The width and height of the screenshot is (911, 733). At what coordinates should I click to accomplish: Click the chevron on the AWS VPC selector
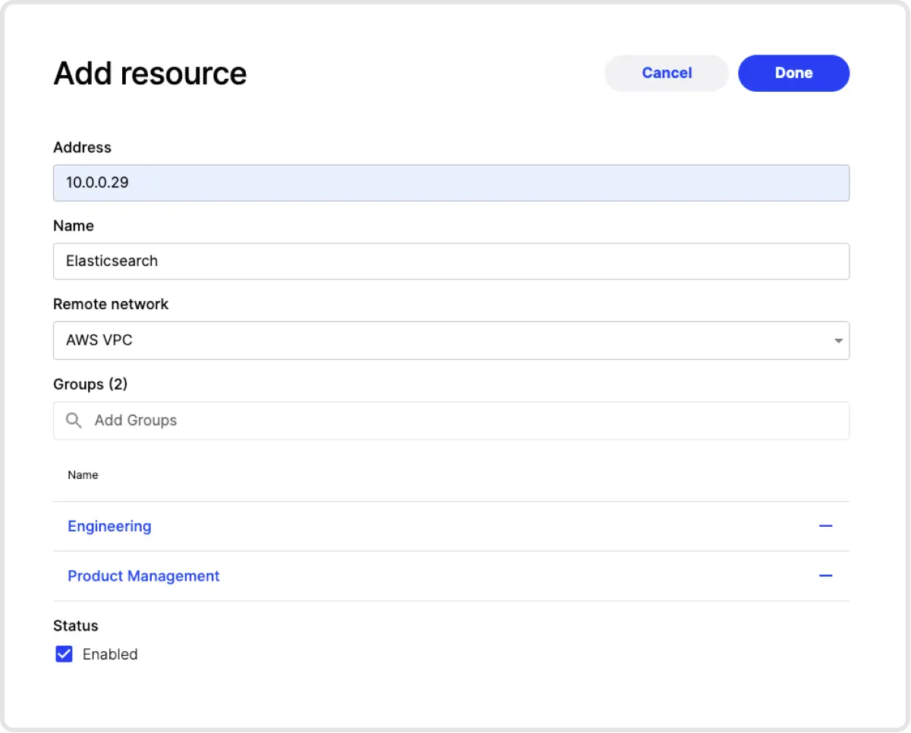tap(838, 340)
